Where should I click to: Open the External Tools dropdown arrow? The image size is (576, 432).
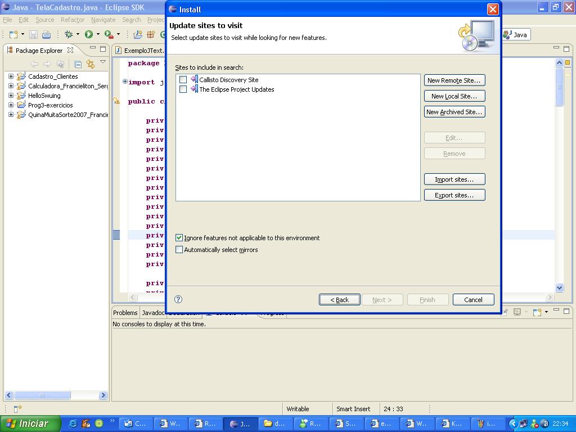118,34
